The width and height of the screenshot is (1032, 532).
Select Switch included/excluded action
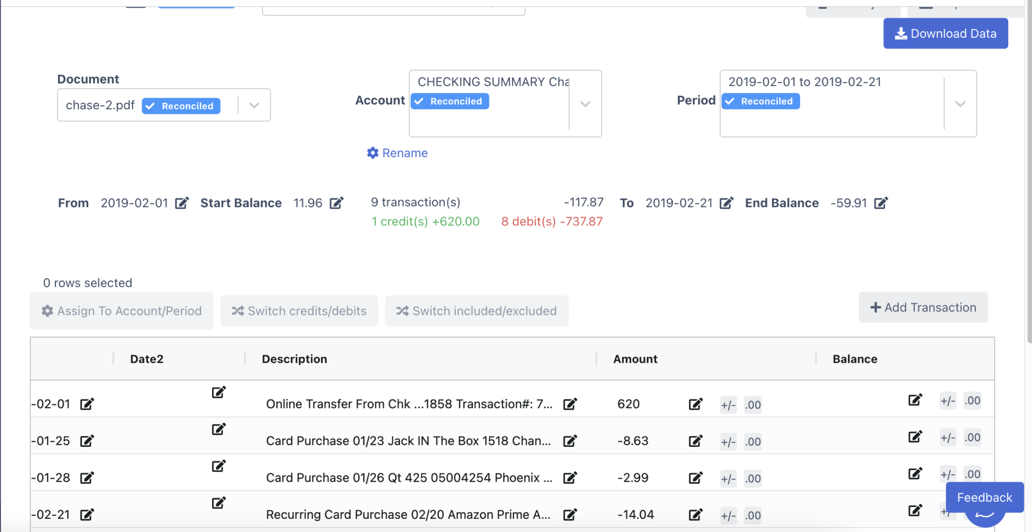pyautogui.click(x=476, y=310)
